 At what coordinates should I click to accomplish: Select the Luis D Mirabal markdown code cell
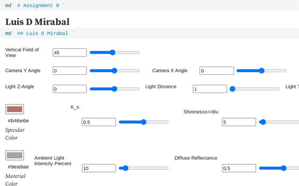tap(149, 33)
